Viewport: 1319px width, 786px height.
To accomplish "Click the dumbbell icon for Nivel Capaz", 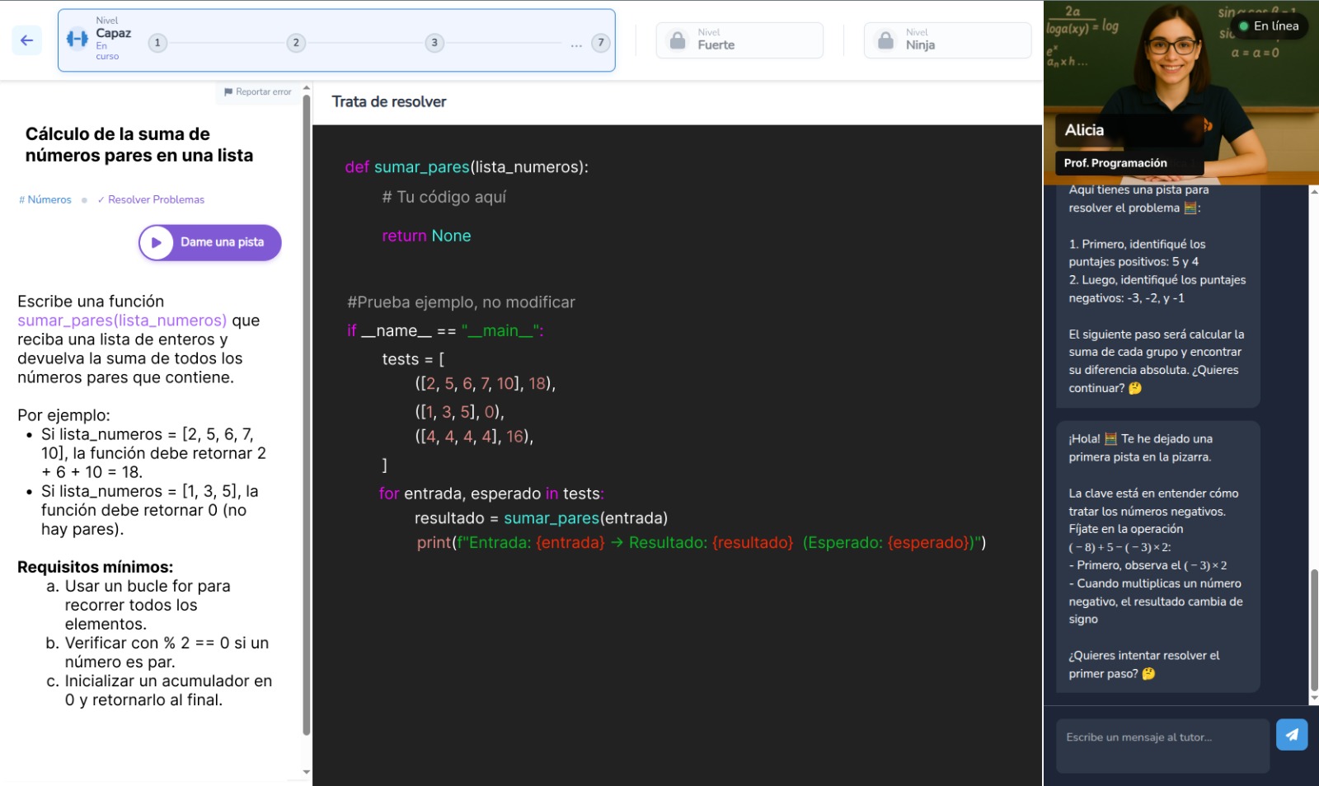I will [77, 39].
